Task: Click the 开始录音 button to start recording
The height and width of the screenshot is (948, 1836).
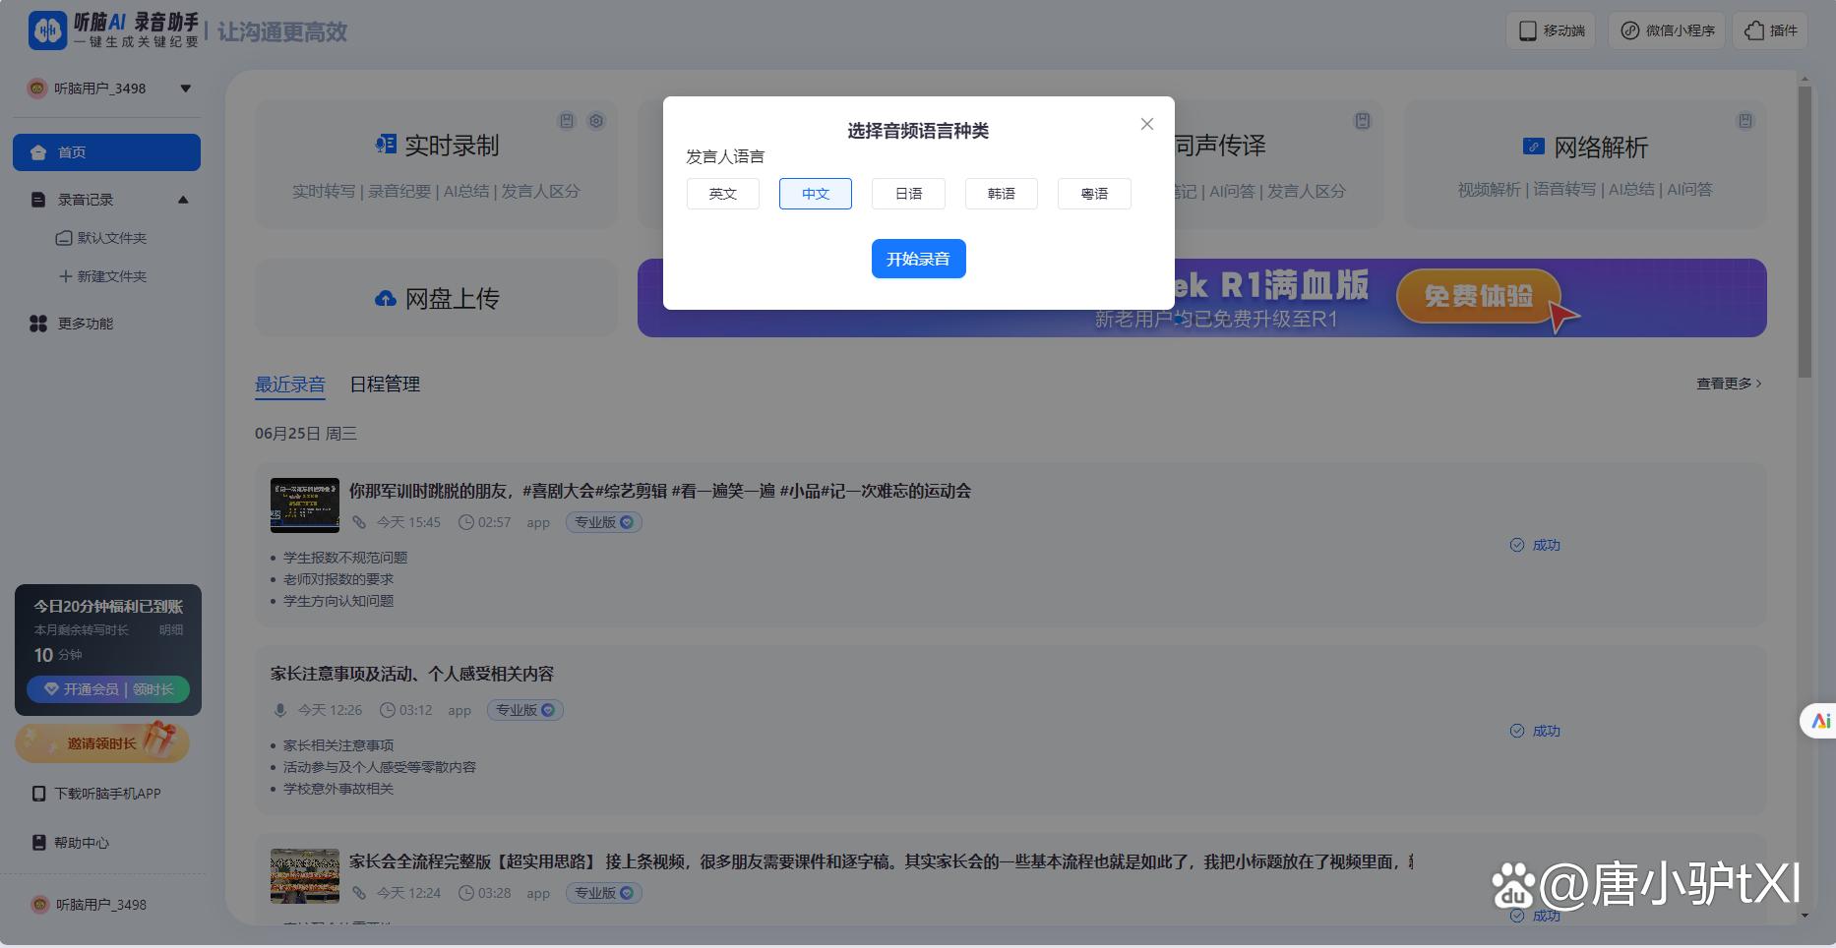Action: click(x=918, y=258)
